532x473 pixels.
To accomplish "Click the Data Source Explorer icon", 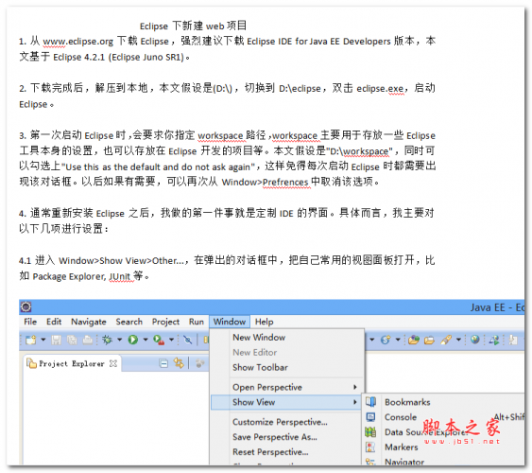I will tap(370, 432).
